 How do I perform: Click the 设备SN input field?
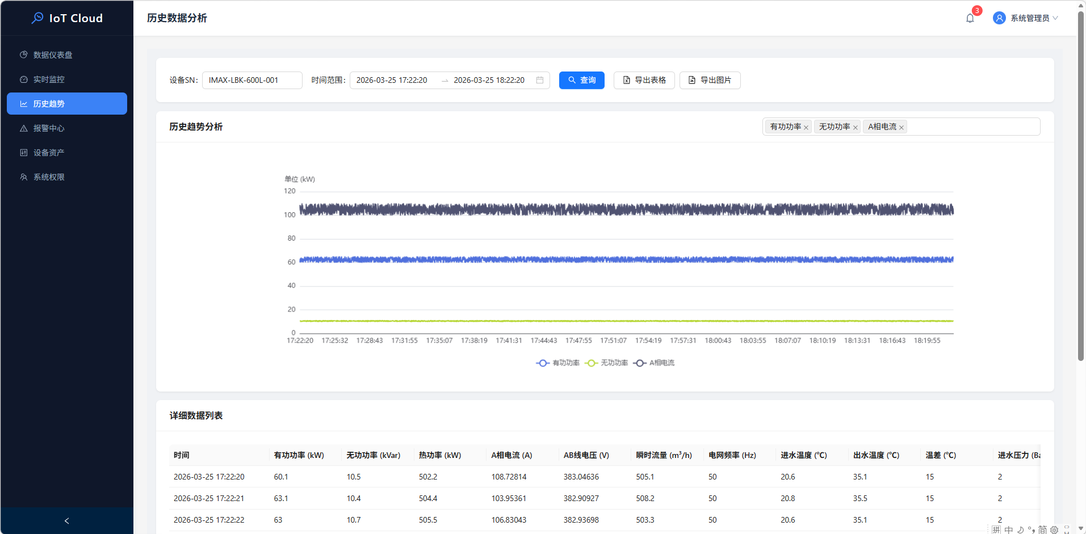[x=252, y=80]
